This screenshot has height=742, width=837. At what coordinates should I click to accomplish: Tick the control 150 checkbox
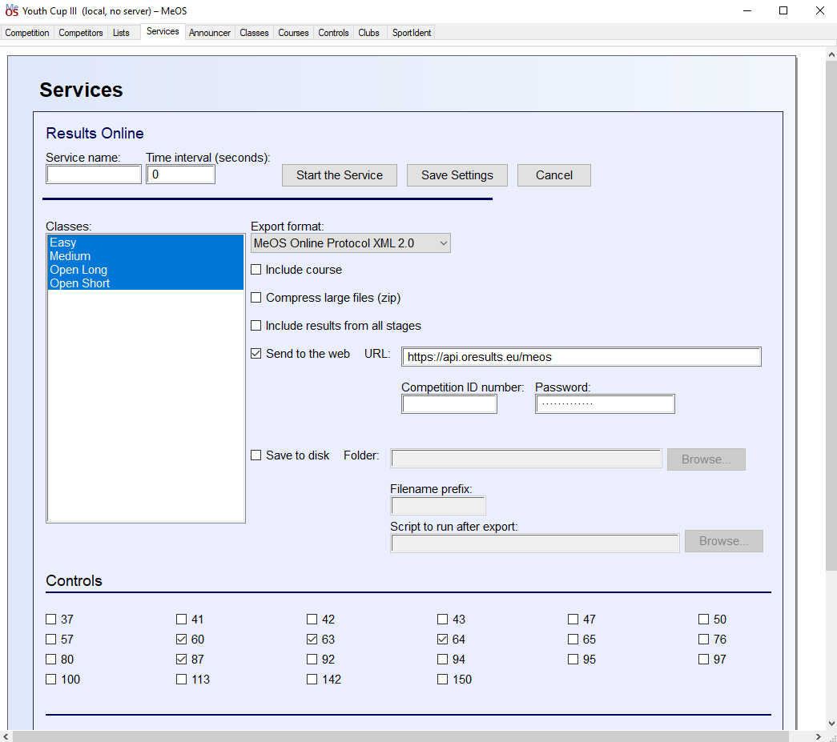(x=443, y=680)
